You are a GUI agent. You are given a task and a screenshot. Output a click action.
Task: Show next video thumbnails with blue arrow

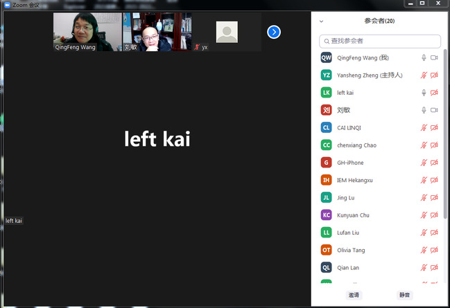pos(274,32)
